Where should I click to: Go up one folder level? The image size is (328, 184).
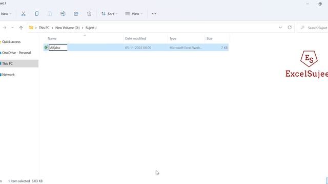pyautogui.click(x=21, y=28)
